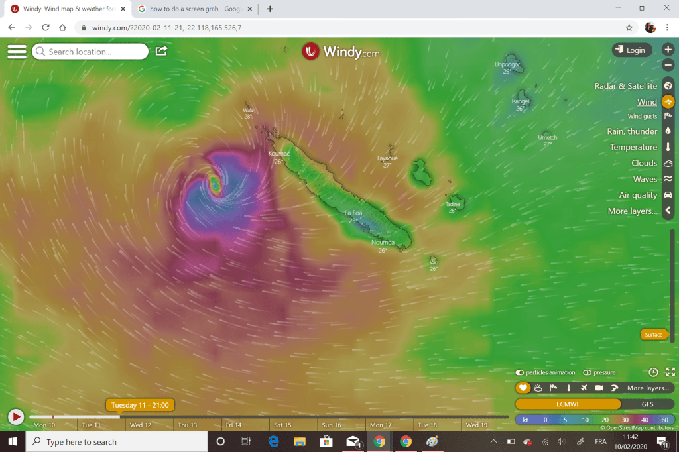Click the share icon beside search box

[x=161, y=51]
